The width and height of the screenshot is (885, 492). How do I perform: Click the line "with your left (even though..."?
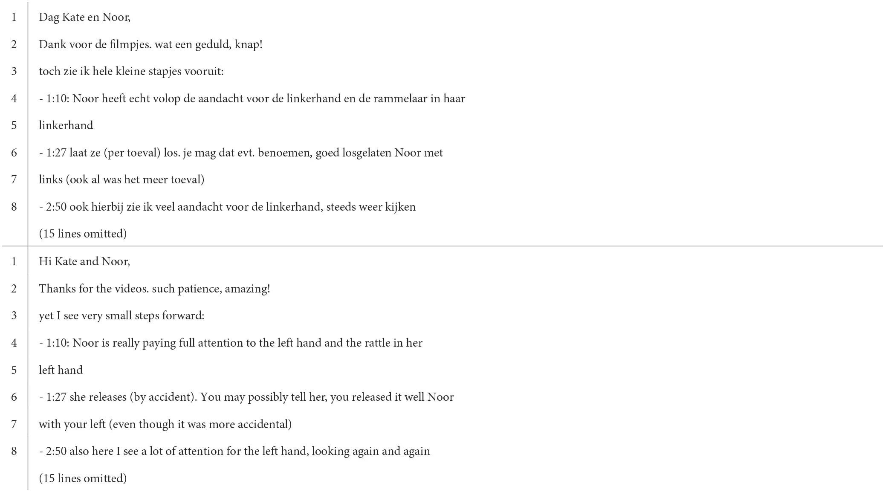point(165,424)
